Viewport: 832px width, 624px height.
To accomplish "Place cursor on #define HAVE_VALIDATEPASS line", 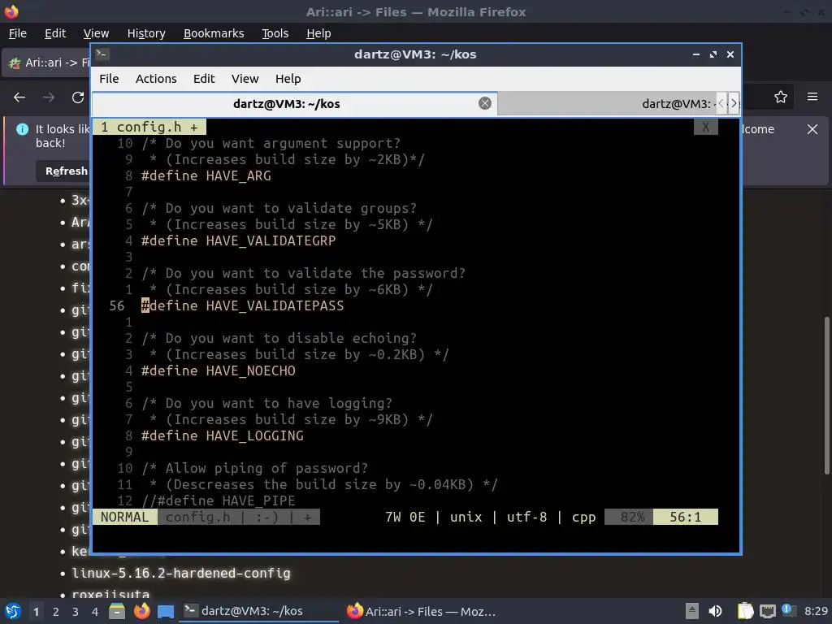I will tap(242, 305).
